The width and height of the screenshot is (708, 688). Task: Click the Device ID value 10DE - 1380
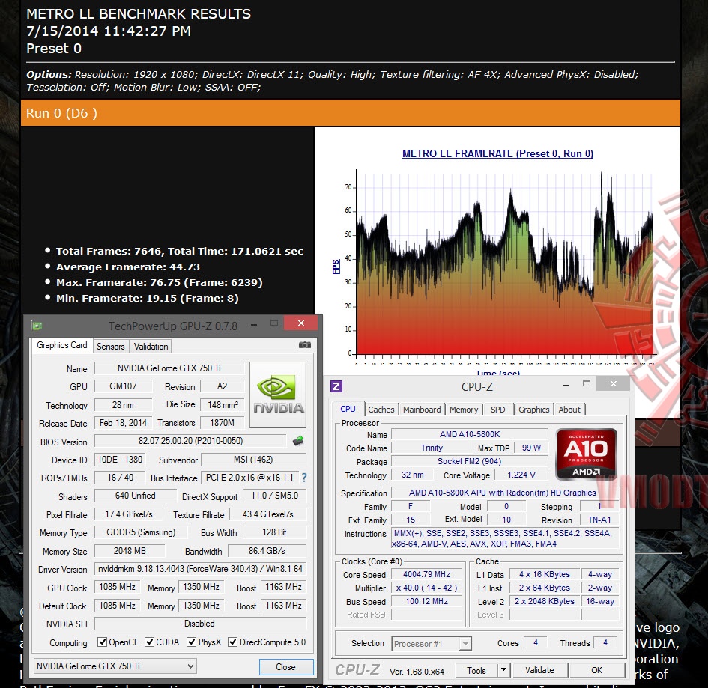pyautogui.click(x=120, y=459)
